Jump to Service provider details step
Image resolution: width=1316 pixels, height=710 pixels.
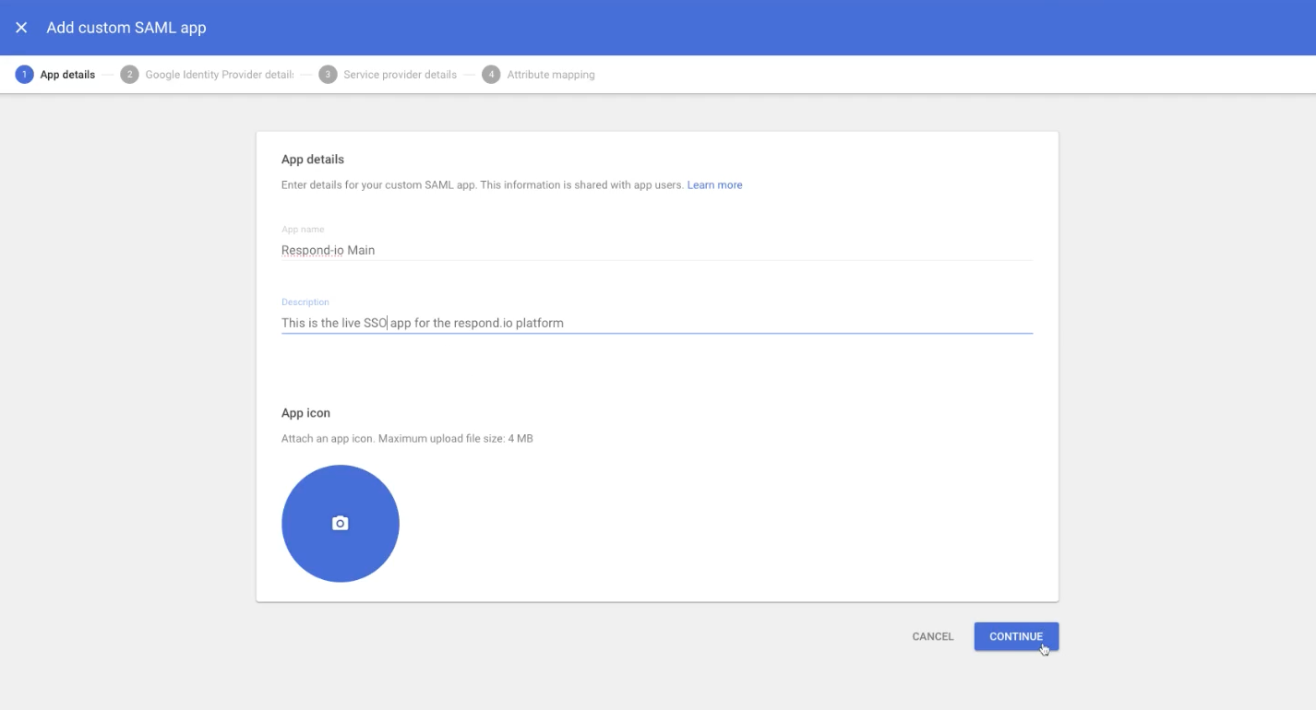click(x=400, y=75)
